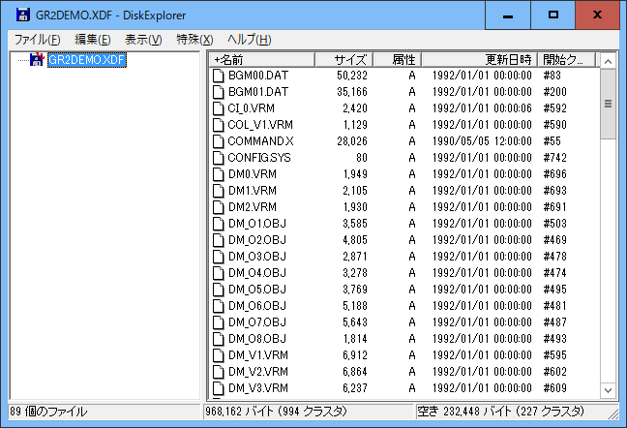This screenshot has width=627, height=428.
Task: Click the file icon of DM_O3.OBJ
Action: [219, 257]
